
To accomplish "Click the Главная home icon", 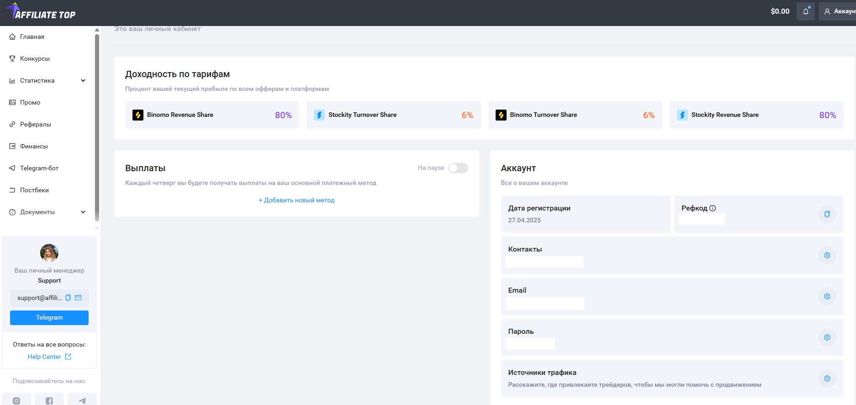I will pos(12,37).
